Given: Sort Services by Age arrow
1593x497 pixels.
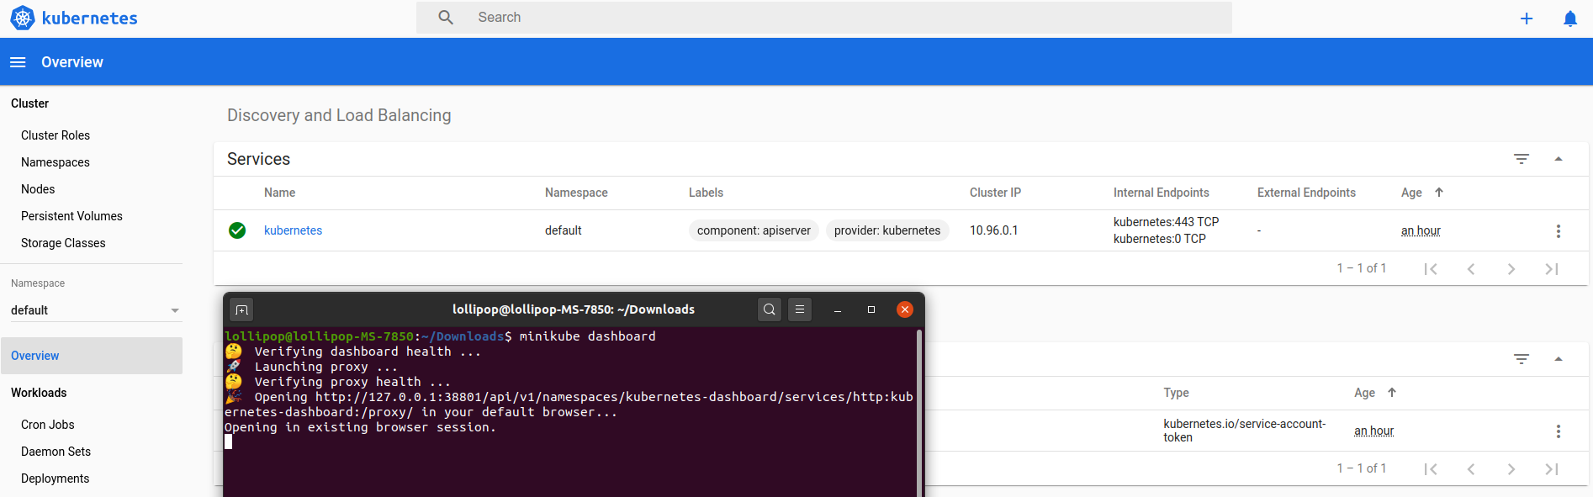Looking at the screenshot, I should [x=1439, y=193].
